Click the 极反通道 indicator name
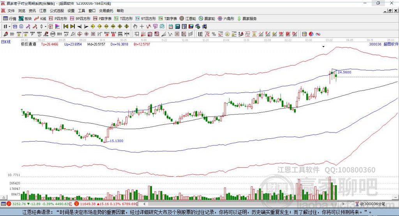The image size is (399, 216). pos(28,44)
